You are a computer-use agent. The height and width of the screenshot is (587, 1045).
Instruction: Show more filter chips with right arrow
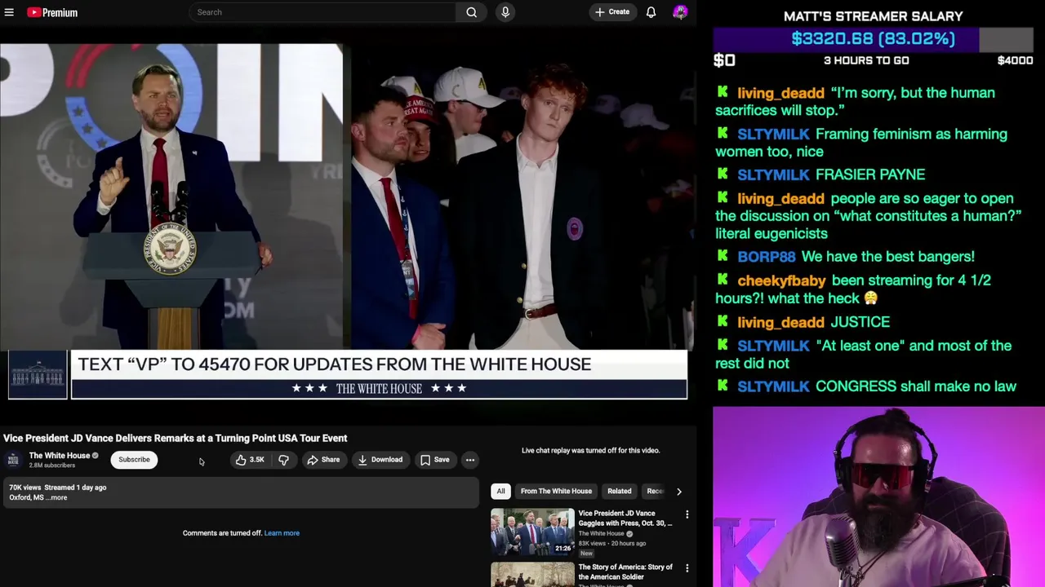click(x=678, y=492)
